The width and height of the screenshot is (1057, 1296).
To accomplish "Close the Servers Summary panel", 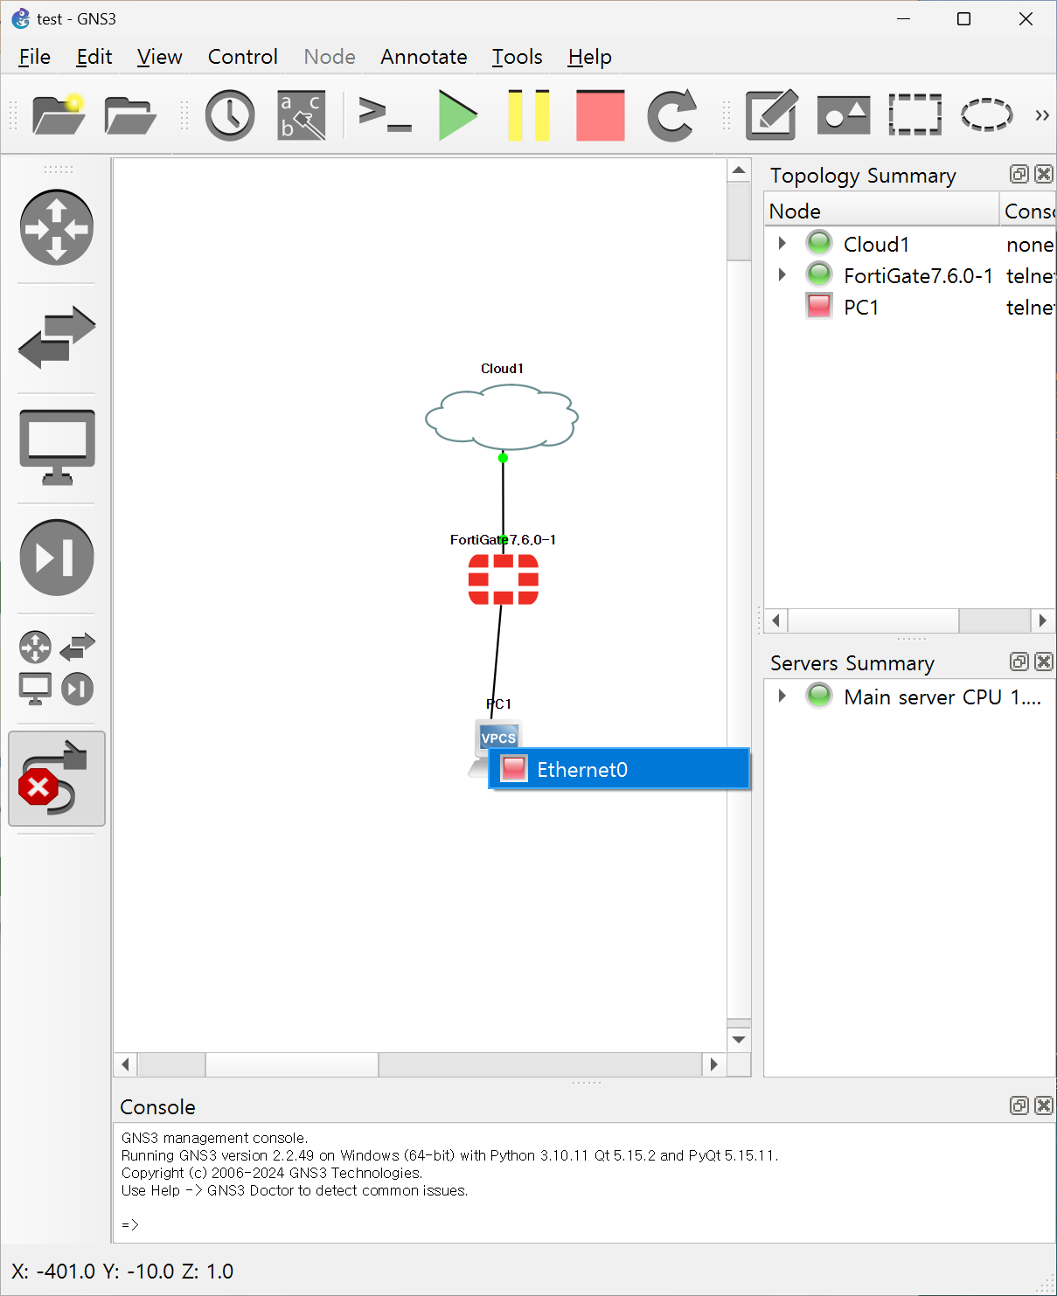I will coord(1043,662).
